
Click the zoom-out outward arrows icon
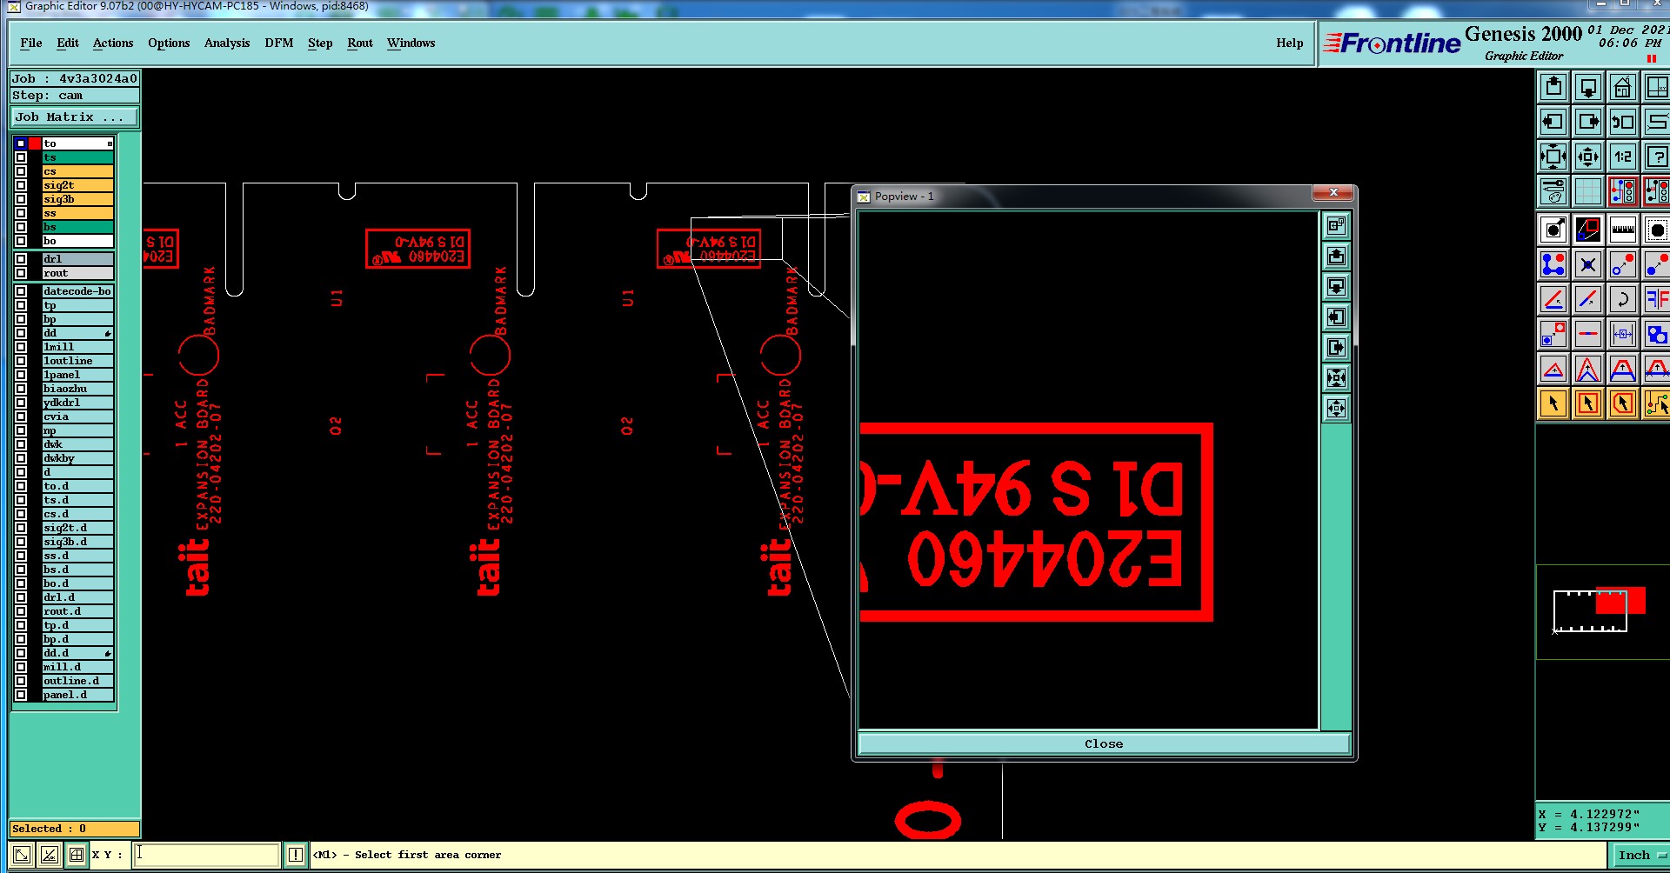tap(1588, 157)
